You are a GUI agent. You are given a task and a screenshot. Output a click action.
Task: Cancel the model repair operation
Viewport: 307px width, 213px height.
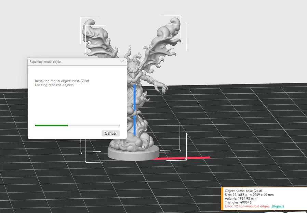[110, 133]
